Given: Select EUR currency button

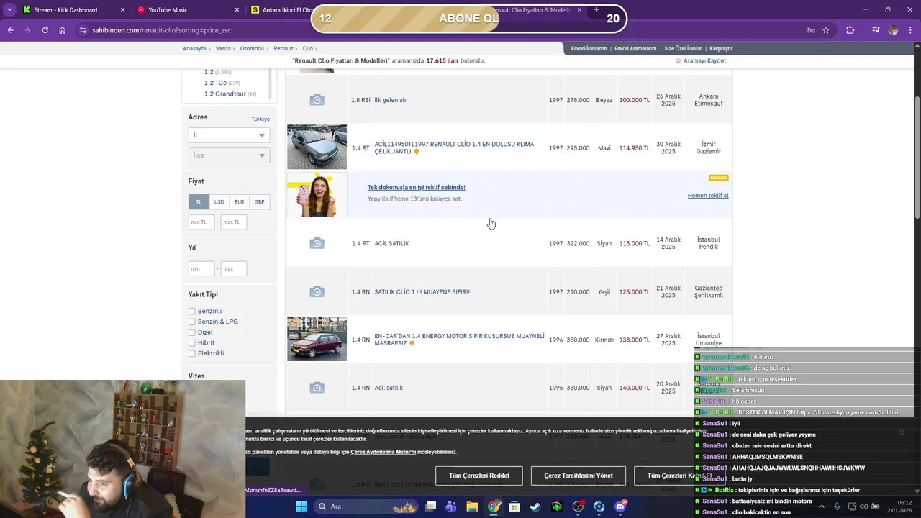Looking at the screenshot, I should [x=239, y=202].
